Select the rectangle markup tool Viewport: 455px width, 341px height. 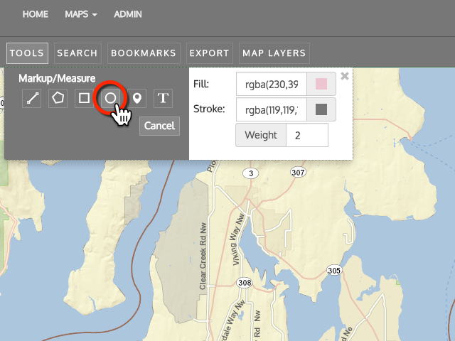pos(84,98)
